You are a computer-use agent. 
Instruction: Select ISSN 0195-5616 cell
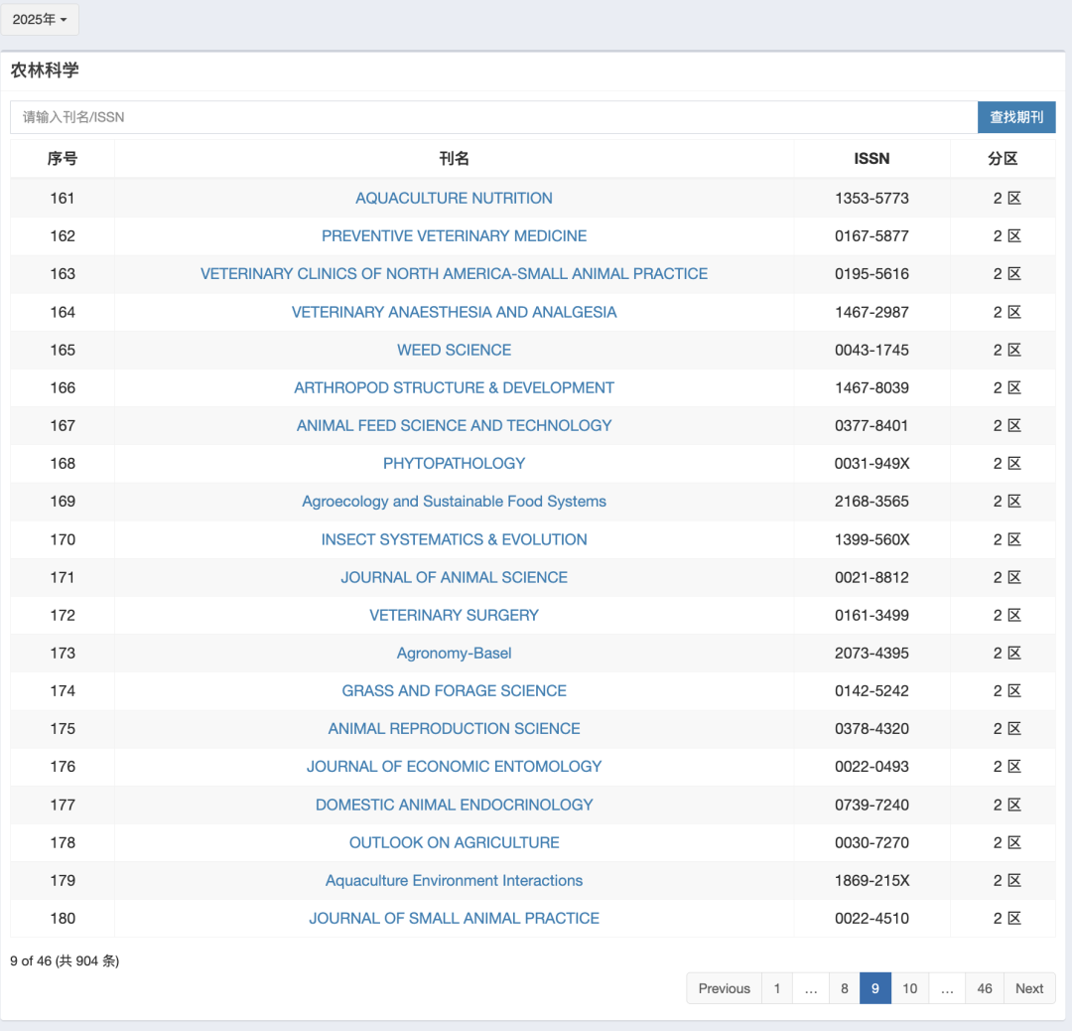[871, 274]
